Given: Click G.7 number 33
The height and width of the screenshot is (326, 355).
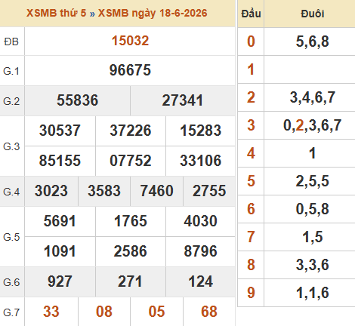Looking at the screenshot, I should coord(51,312).
